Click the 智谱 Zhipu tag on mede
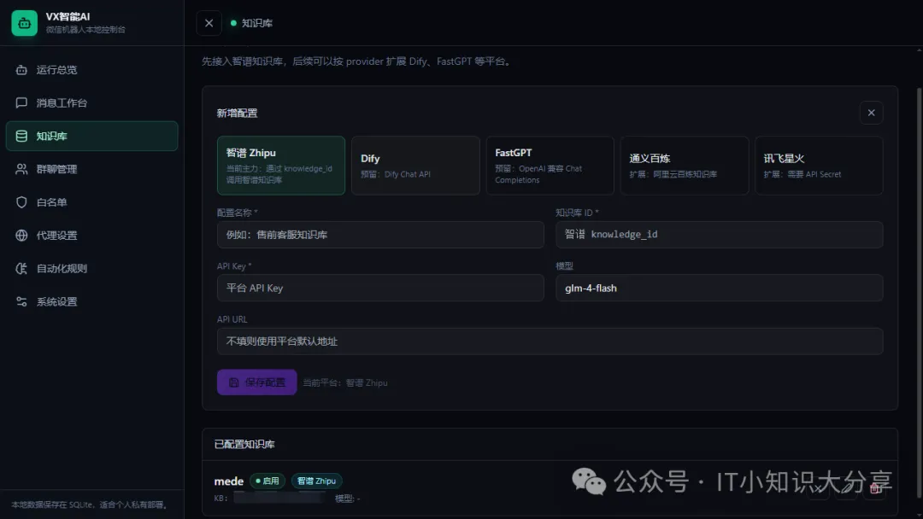 pos(317,481)
